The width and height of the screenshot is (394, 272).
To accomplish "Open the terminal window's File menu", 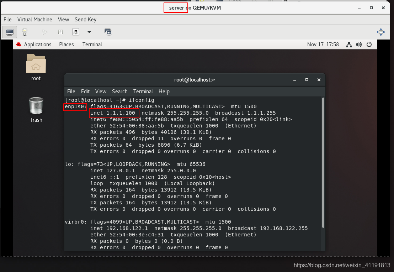I will (71, 91).
